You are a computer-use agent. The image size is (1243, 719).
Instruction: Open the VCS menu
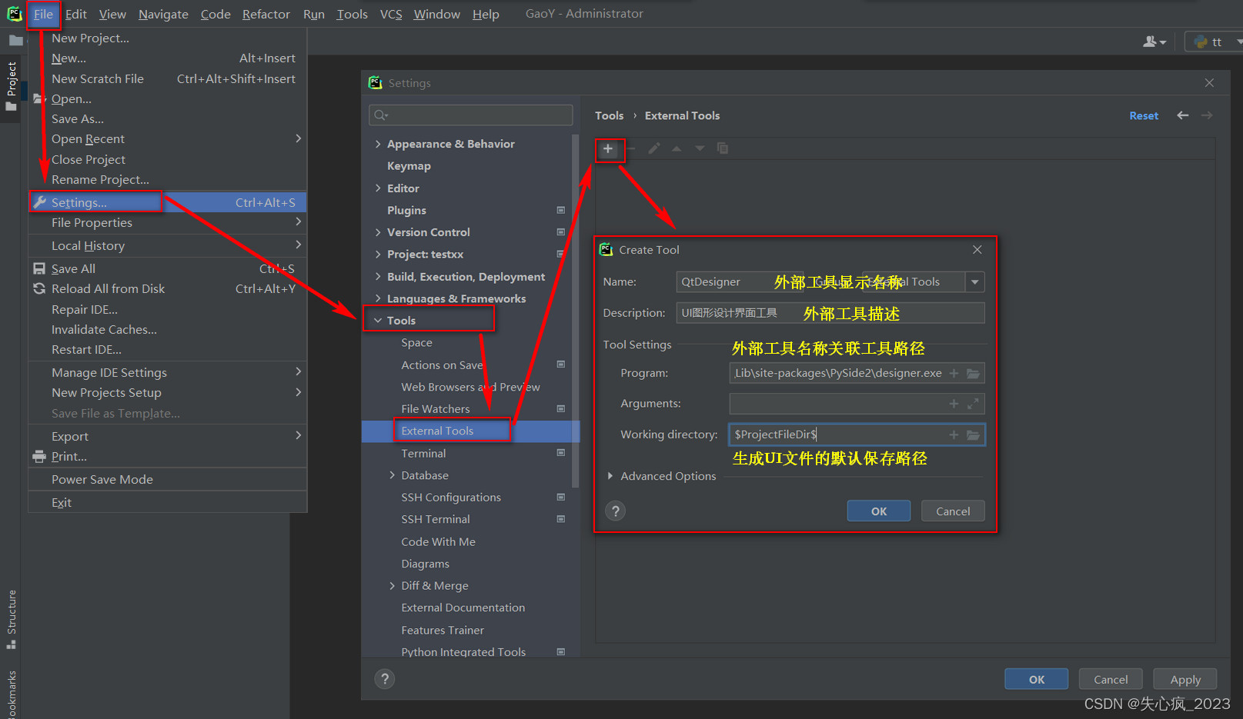tap(391, 14)
